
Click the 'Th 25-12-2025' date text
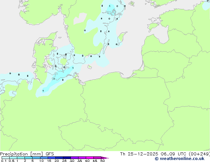[x=139, y=154]
